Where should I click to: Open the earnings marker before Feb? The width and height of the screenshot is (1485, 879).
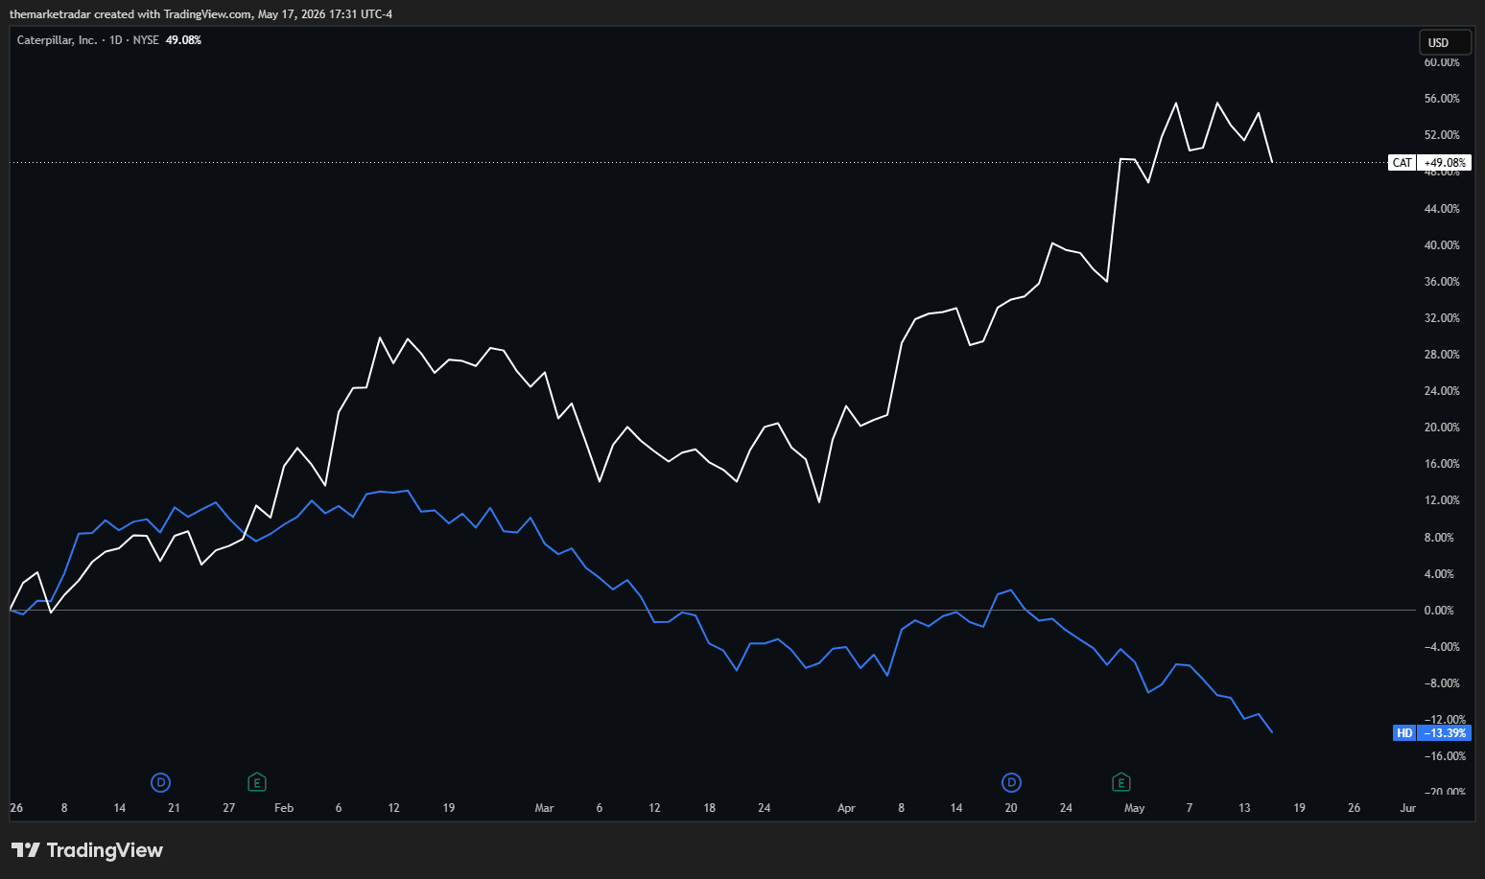point(256,783)
